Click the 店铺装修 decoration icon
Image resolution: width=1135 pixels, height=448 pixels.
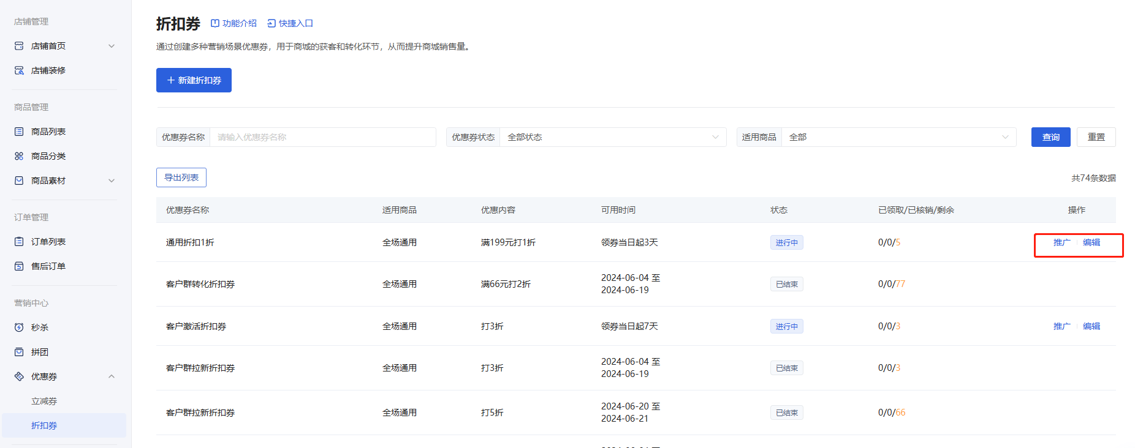(x=19, y=70)
